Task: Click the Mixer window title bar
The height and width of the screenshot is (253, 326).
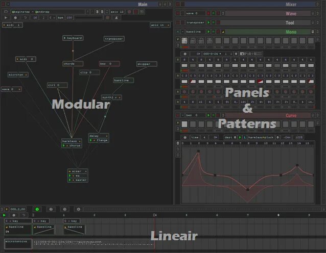Action: point(250,5)
